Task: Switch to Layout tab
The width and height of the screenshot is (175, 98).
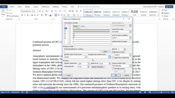Action: point(36,7)
